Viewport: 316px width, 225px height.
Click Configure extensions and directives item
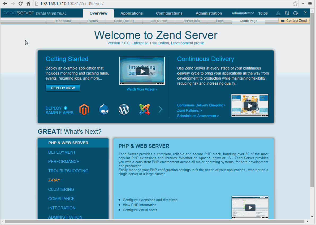click(x=150, y=200)
